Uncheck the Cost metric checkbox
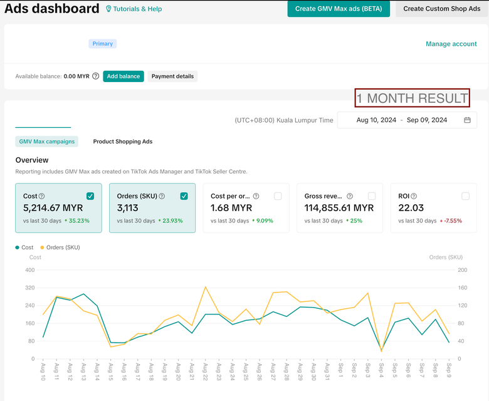This screenshot has height=401, width=489. click(x=90, y=196)
